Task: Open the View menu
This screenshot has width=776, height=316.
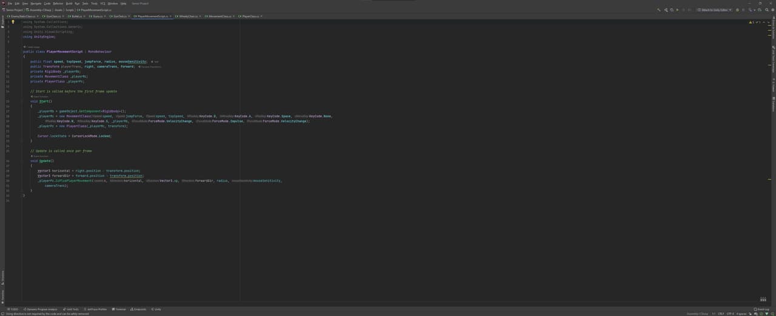Action: point(25,3)
